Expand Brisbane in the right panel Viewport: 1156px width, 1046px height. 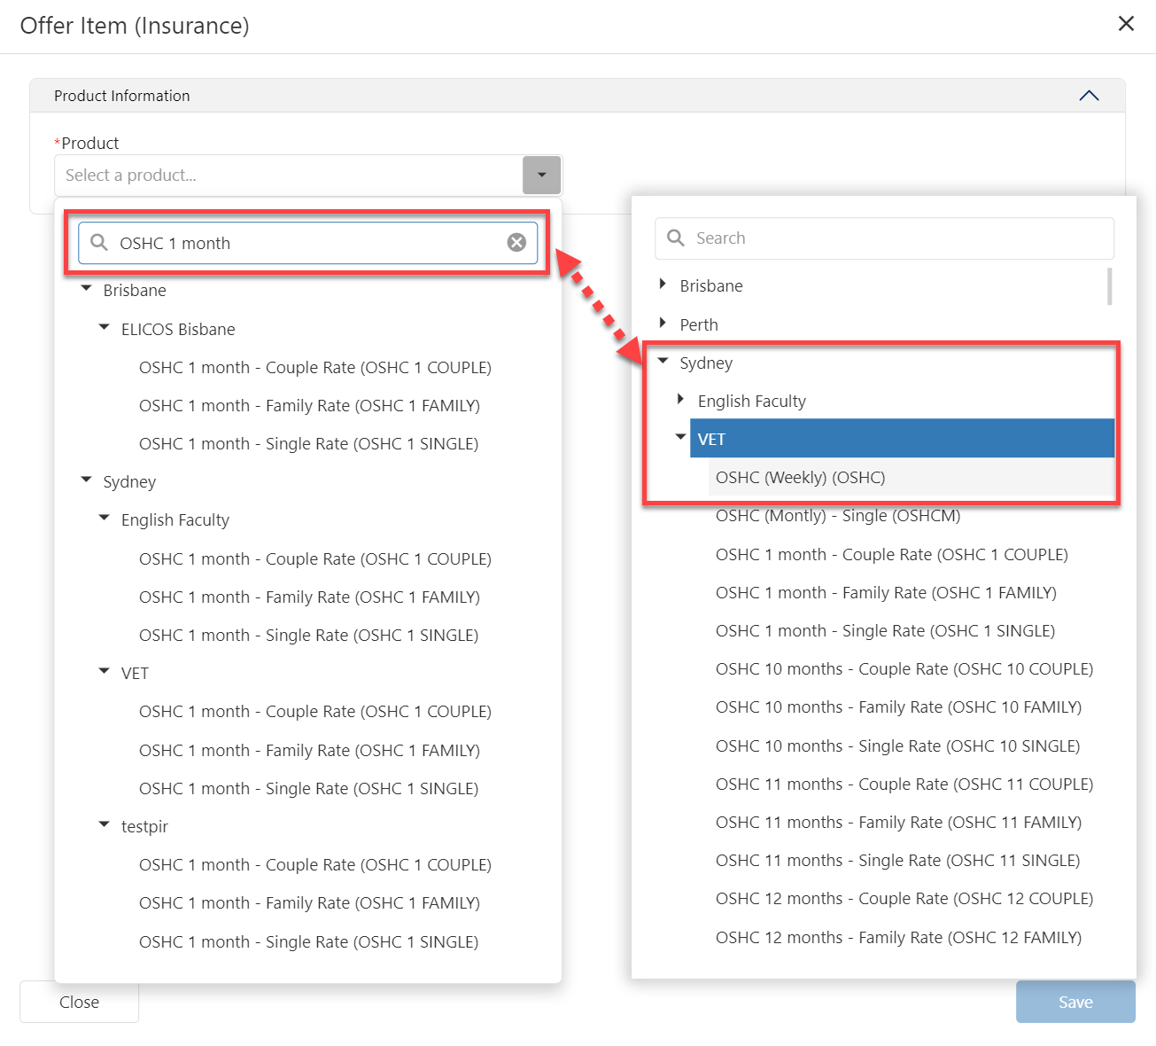click(x=663, y=285)
